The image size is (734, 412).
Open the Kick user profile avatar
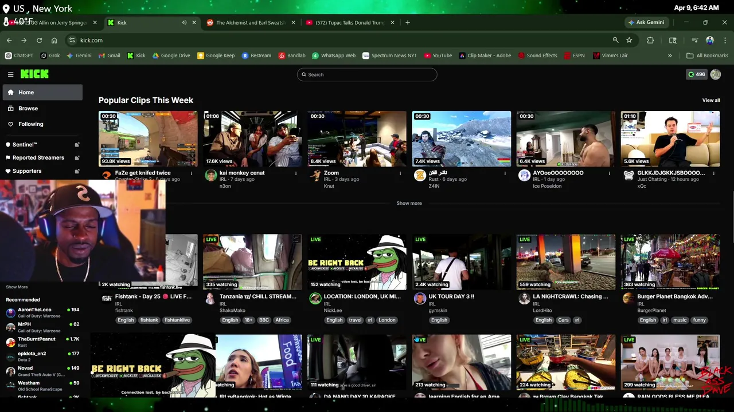[x=716, y=74]
